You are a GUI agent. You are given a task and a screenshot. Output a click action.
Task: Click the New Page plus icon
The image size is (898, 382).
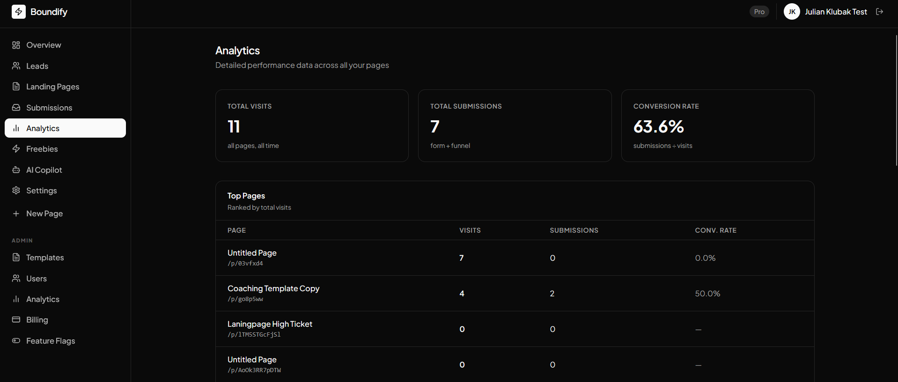[x=16, y=213]
